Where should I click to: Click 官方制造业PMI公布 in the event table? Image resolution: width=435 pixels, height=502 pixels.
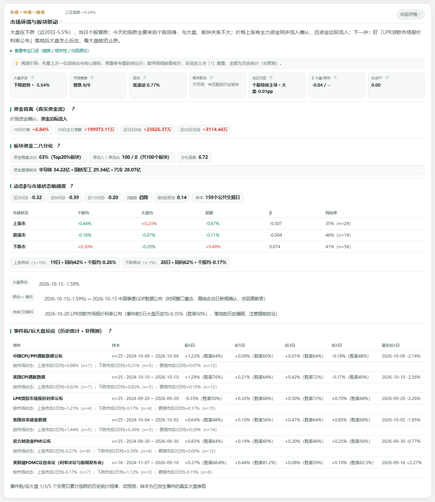[32, 441]
